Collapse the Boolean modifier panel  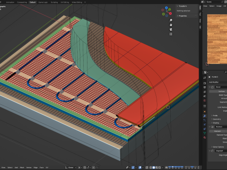coord(210,127)
